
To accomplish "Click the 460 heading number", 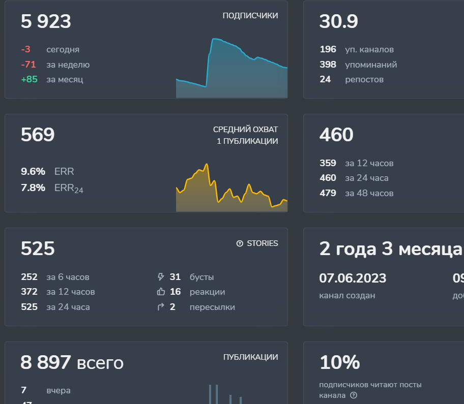I will pyautogui.click(x=336, y=135).
